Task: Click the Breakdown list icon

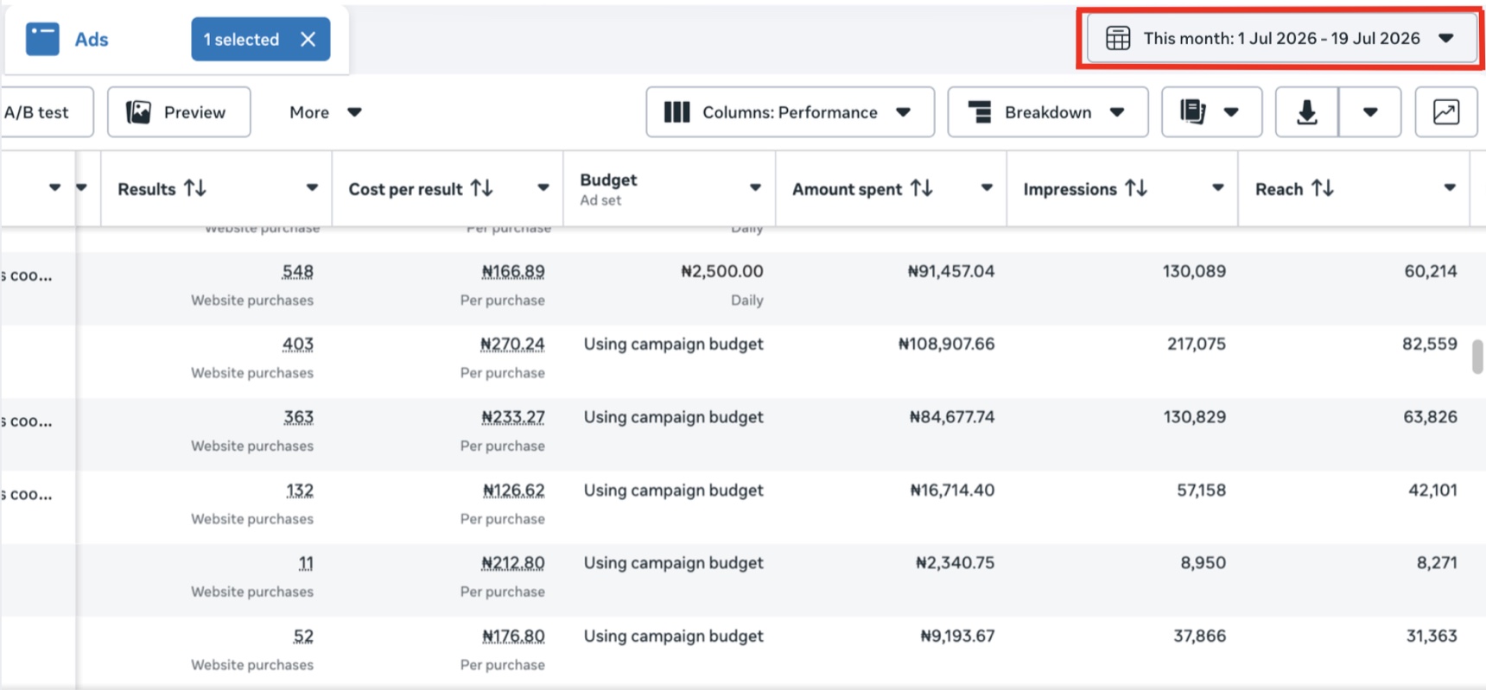Action: [980, 111]
